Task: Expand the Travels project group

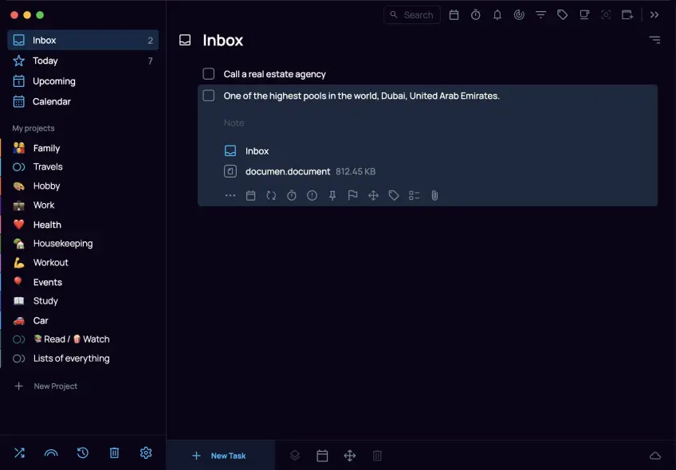Action: point(19,166)
